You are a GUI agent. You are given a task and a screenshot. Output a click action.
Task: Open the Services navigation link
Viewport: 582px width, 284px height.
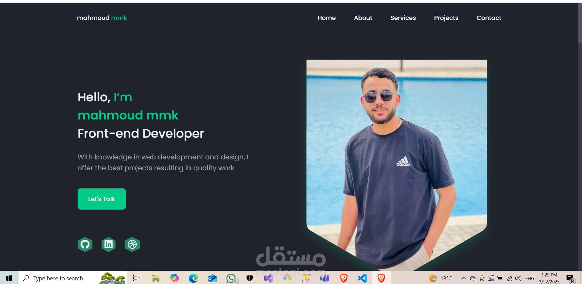[403, 18]
